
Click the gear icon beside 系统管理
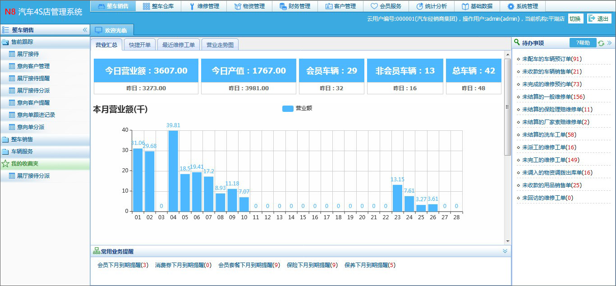[510, 6]
